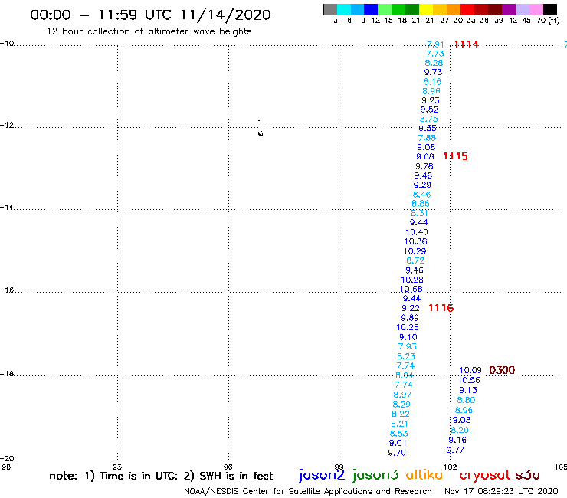Screen dimensions: 567x498
Task: Click the 96 longitude axis label
Action: pyautogui.click(x=228, y=467)
